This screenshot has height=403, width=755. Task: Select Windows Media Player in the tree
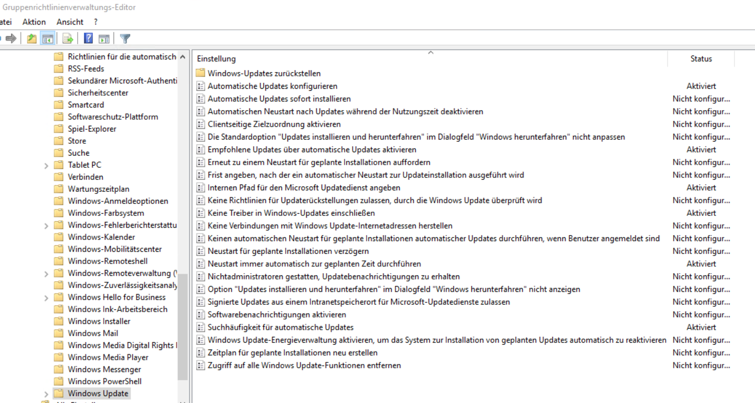[108, 357]
